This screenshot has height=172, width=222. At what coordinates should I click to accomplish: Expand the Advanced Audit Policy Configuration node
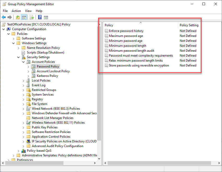[23, 146]
